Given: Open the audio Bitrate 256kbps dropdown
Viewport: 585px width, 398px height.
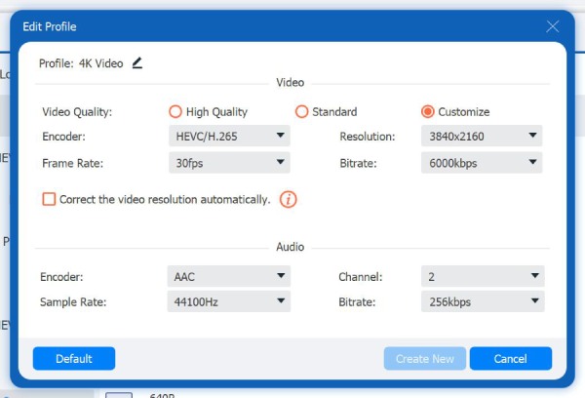Looking at the screenshot, I should coord(483,301).
